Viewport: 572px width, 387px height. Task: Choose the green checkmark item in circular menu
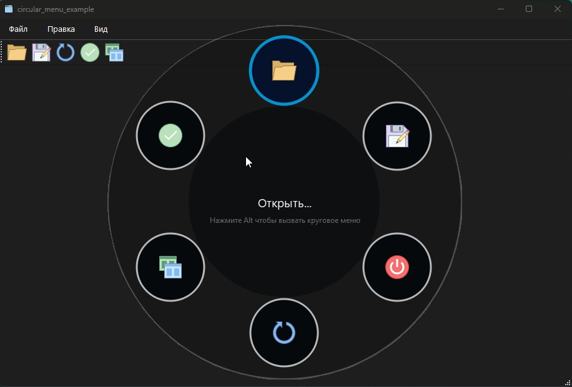[170, 135]
